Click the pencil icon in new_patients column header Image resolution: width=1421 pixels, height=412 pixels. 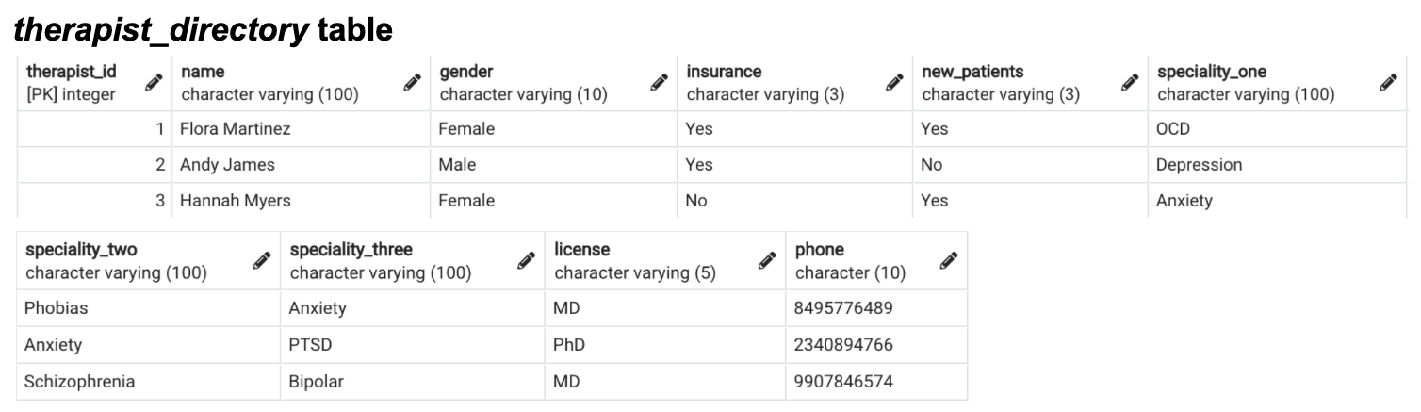[x=1130, y=84]
